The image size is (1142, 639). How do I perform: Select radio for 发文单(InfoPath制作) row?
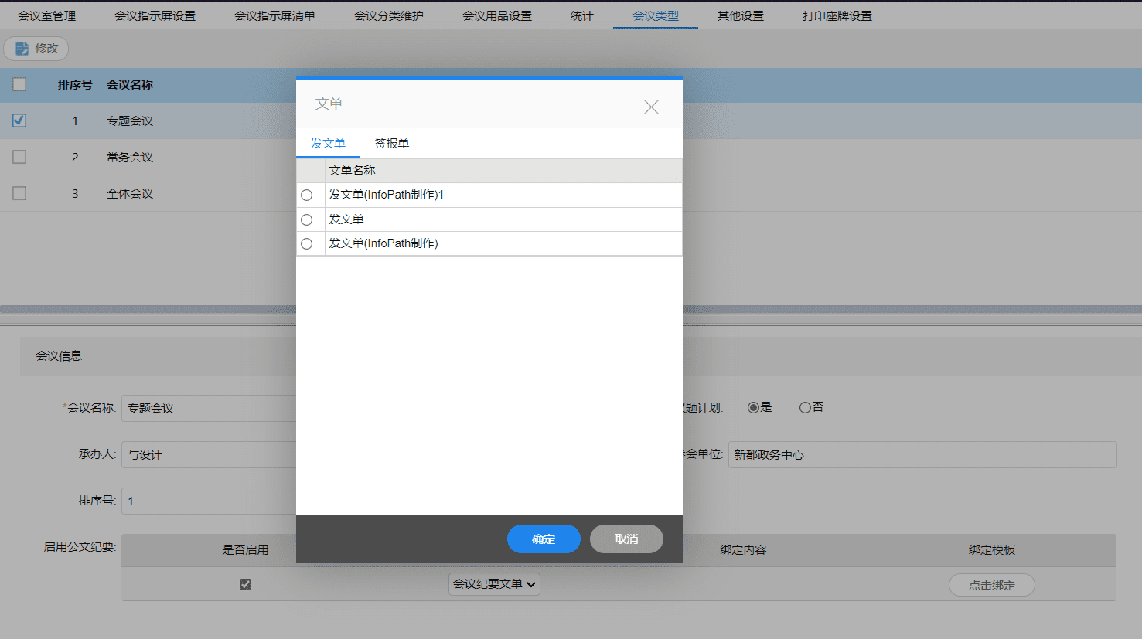(307, 244)
